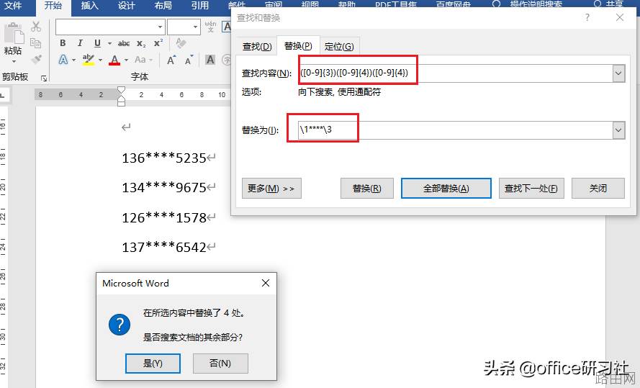
Task: Toggle superscript x² formatting
Action: pos(158,43)
